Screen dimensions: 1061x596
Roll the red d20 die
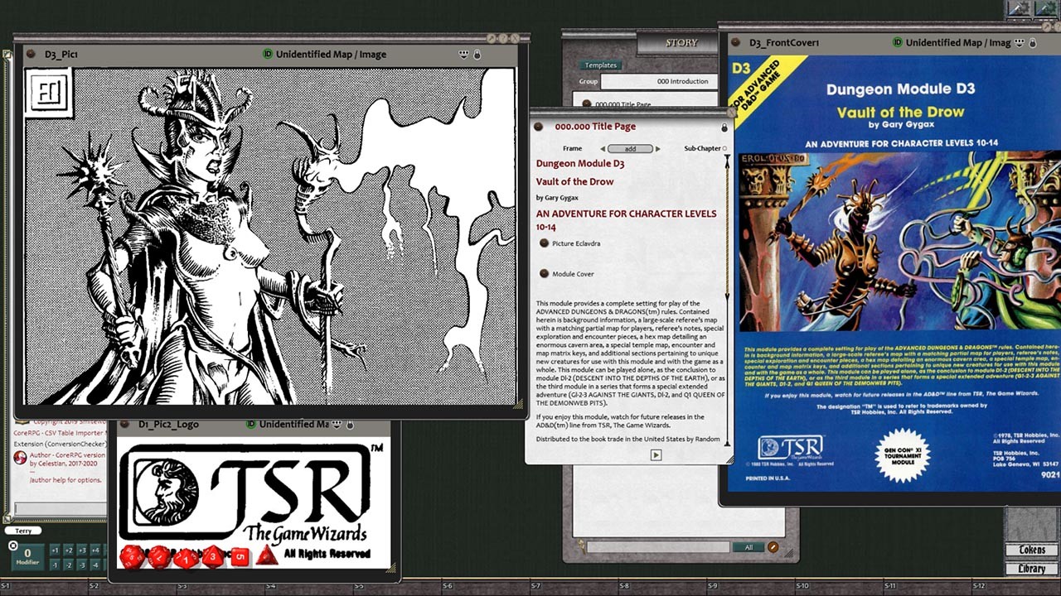coord(131,558)
